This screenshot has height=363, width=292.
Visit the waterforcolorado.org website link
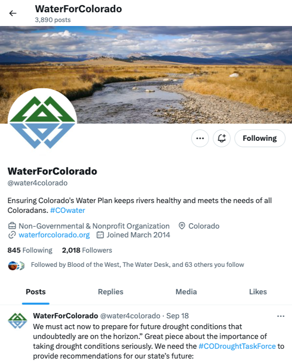click(54, 235)
